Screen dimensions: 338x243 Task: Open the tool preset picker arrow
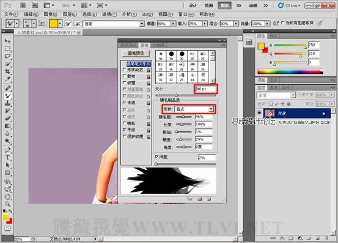click(17, 23)
